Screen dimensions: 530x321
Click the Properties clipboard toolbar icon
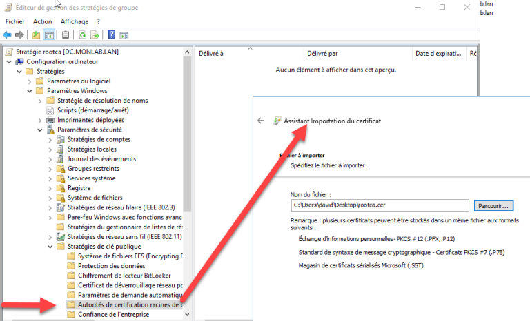tap(66, 34)
